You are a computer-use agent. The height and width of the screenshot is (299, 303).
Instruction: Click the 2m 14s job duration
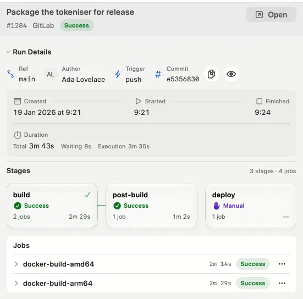pyautogui.click(x=220, y=264)
